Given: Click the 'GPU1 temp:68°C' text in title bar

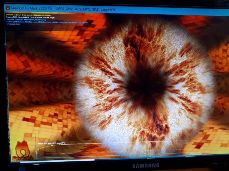Looking at the screenshot, I should [78, 9].
